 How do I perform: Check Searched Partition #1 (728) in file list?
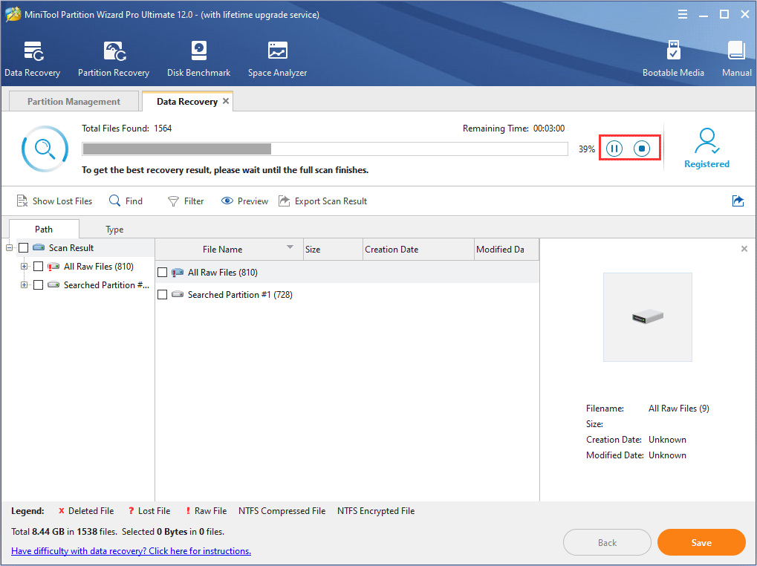(x=162, y=294)
